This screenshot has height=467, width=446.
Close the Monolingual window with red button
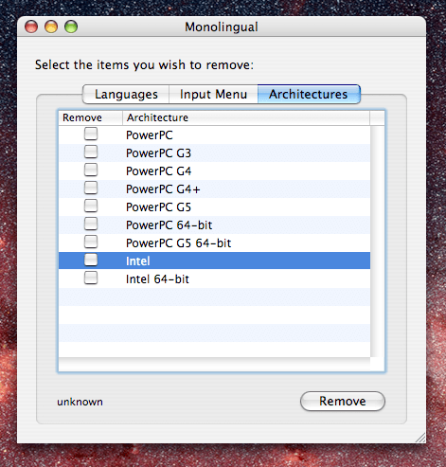point(31,27)
